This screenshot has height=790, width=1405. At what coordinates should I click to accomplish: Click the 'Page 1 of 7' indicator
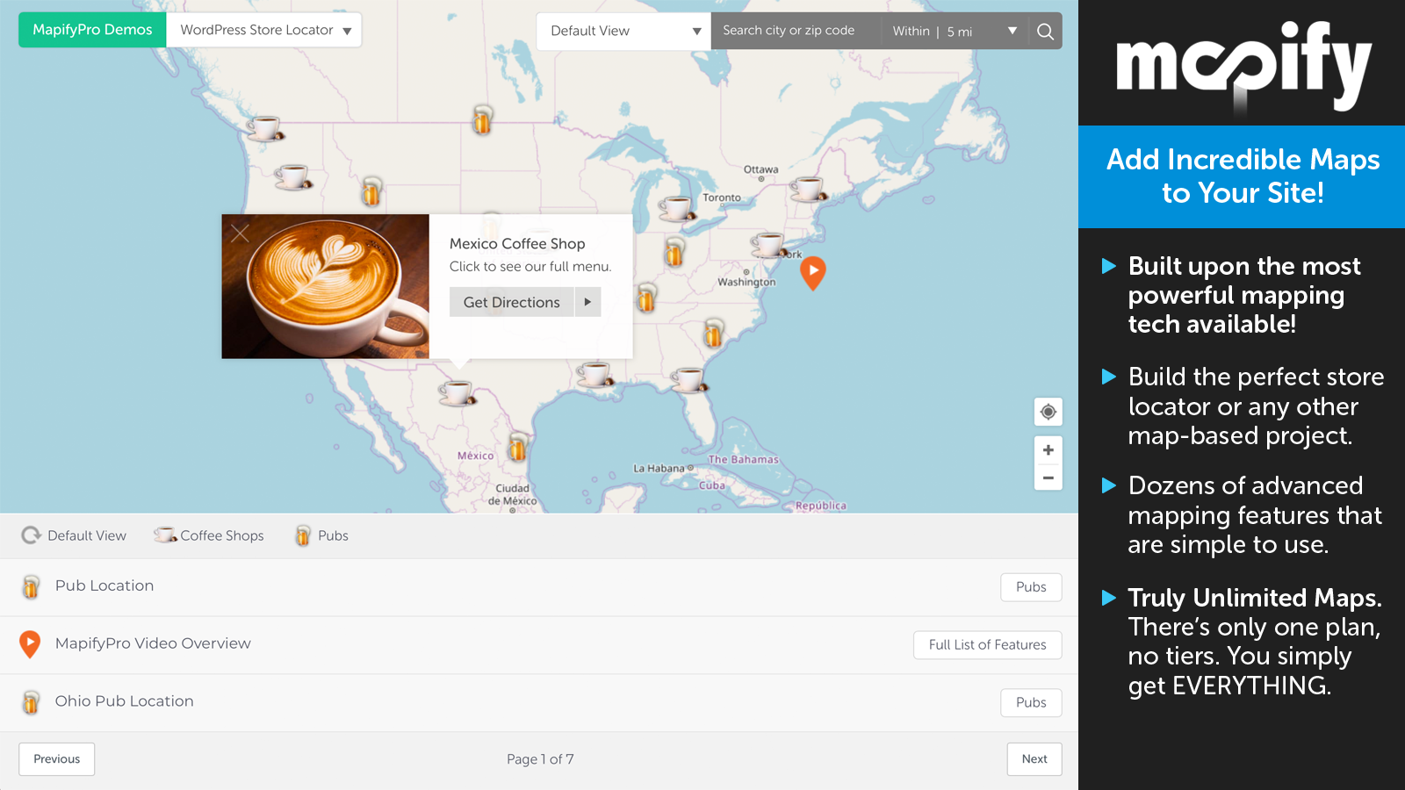click(540, 759)
